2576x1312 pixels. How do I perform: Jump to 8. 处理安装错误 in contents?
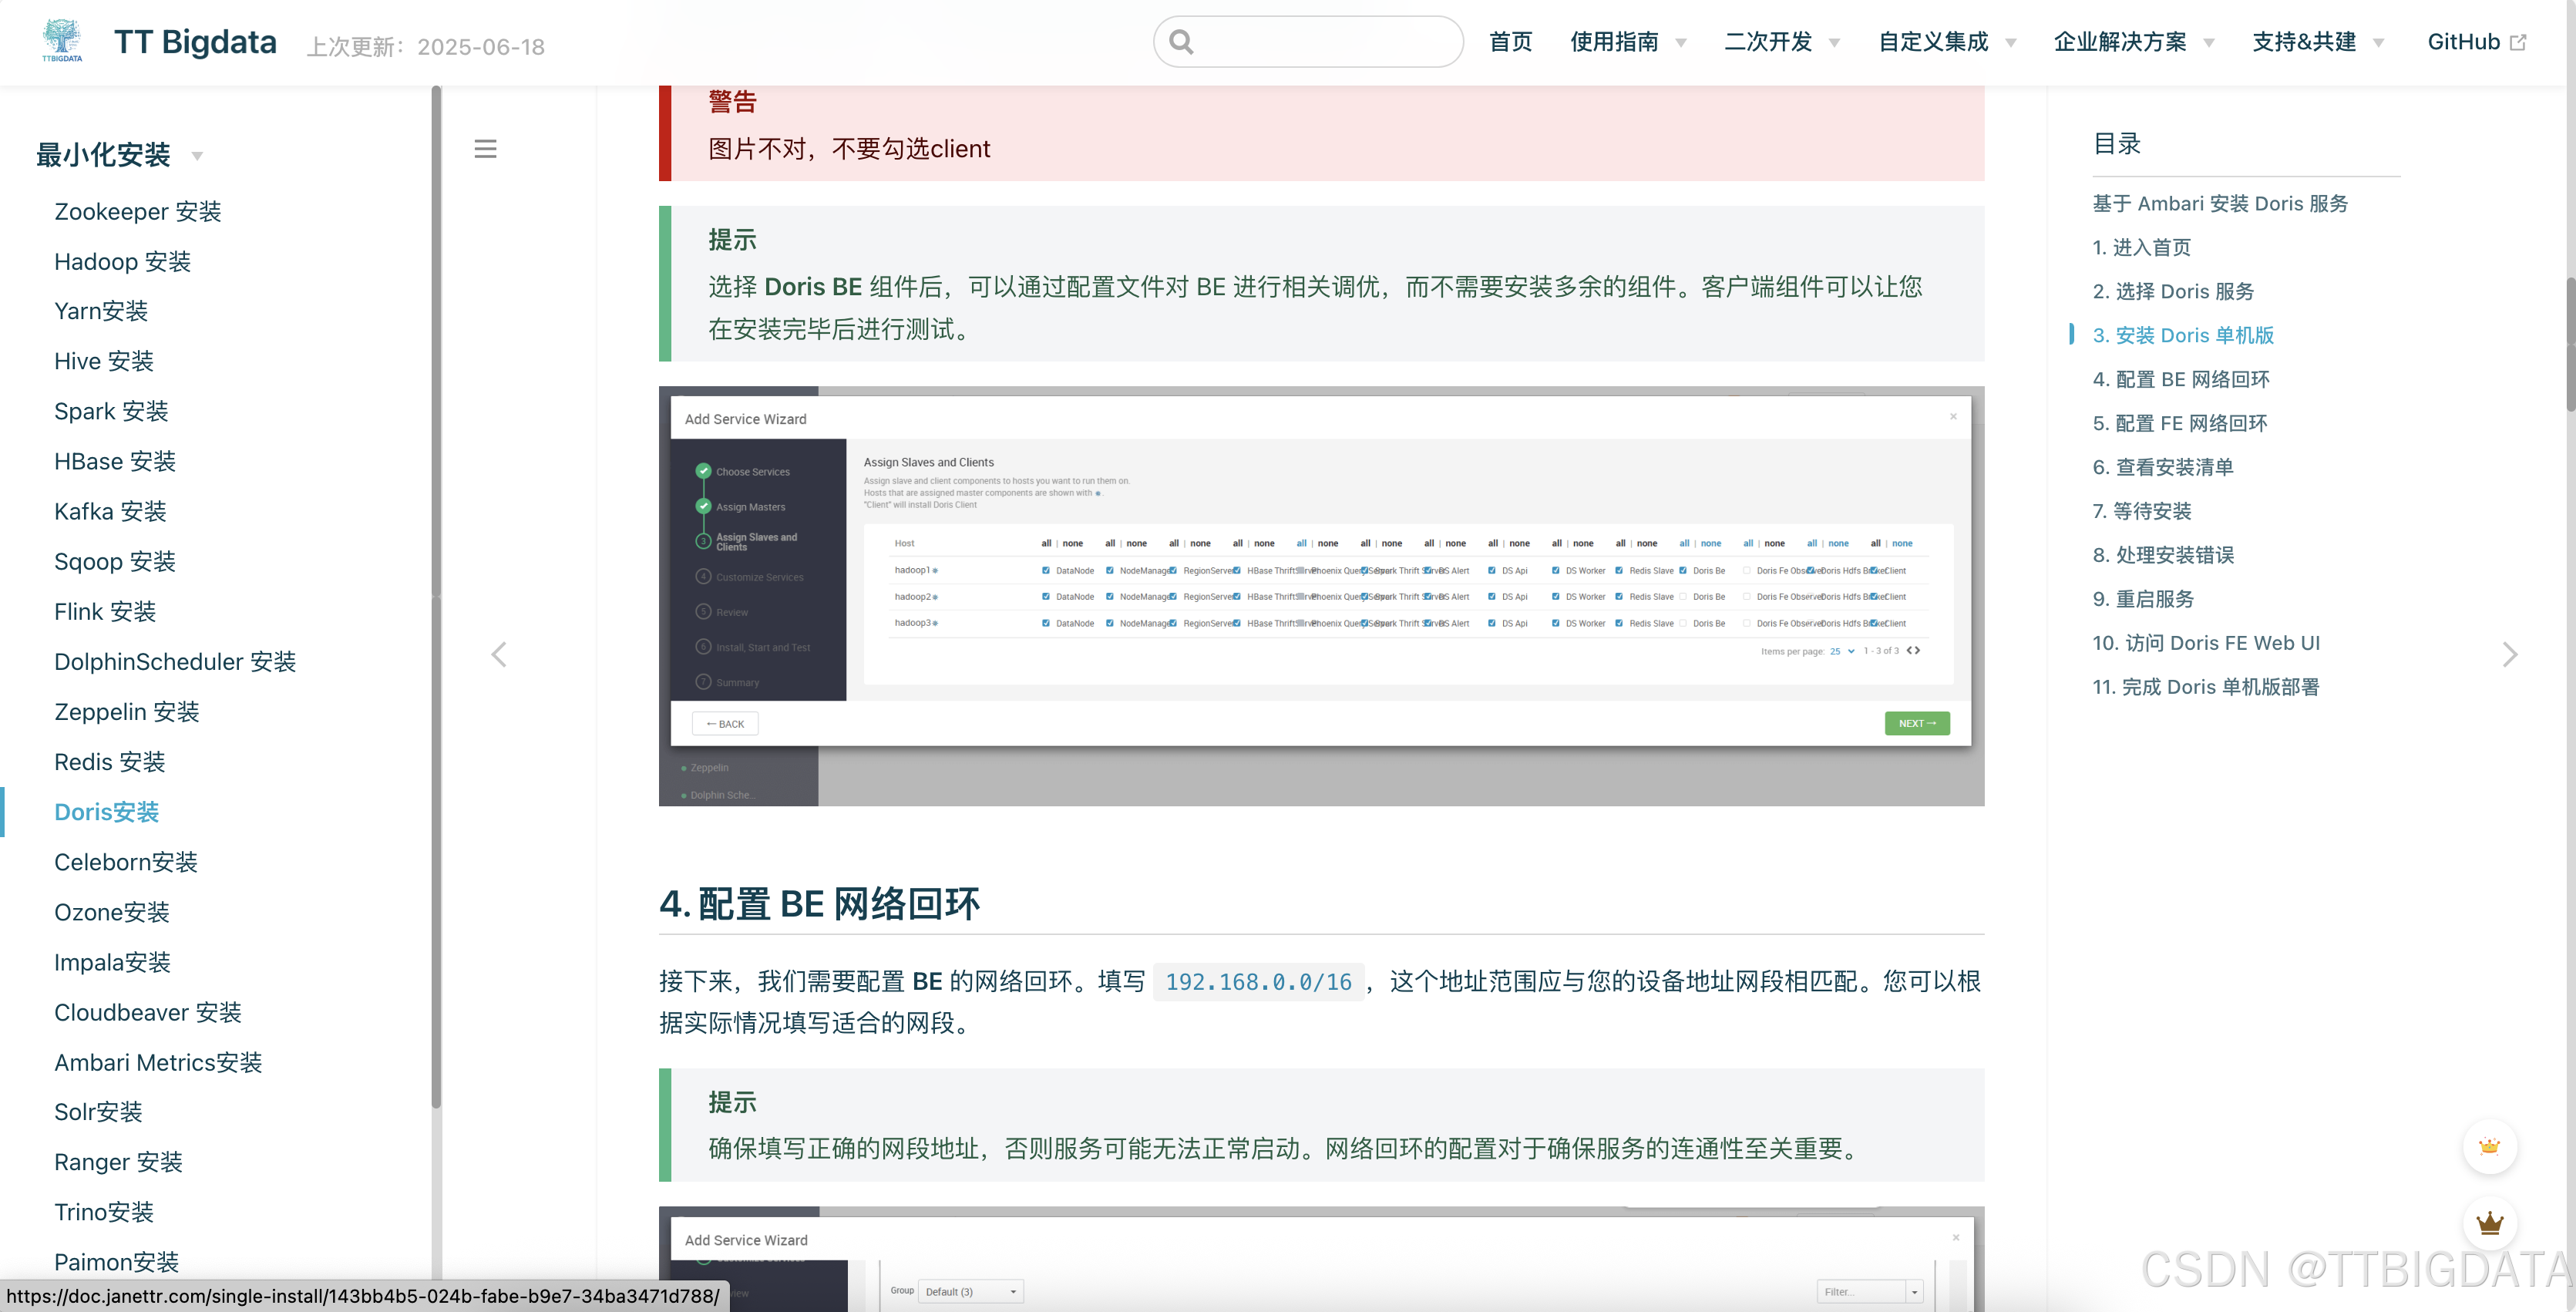pos(2163,555)
